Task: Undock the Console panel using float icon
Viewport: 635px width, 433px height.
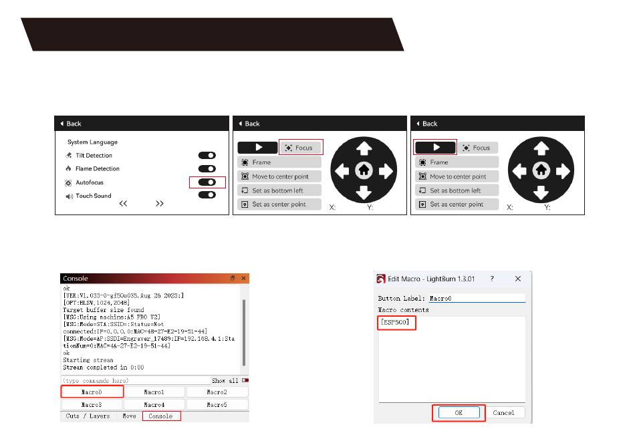Action: [233, 278]
